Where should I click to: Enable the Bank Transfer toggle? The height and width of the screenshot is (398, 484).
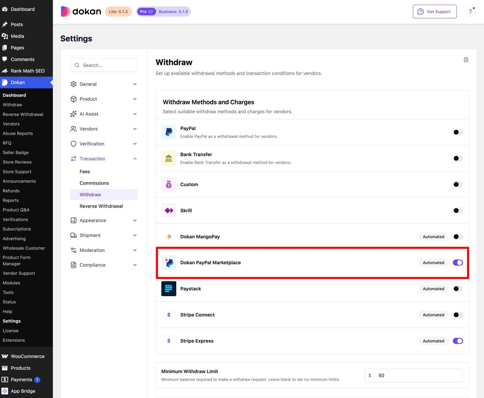click(458, 158)
